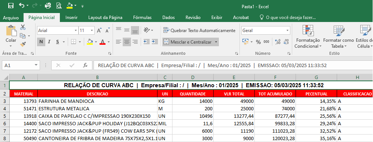Click cell FARINHA DE MANDIOCA

98,101
